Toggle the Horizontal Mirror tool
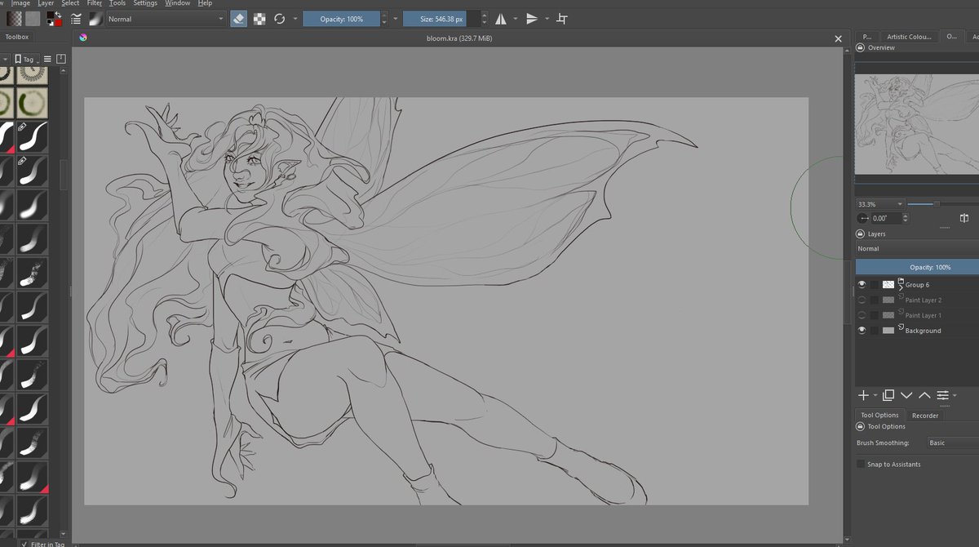Image resolution: width=979 pixels, height=547 pixels. (501, 18)
